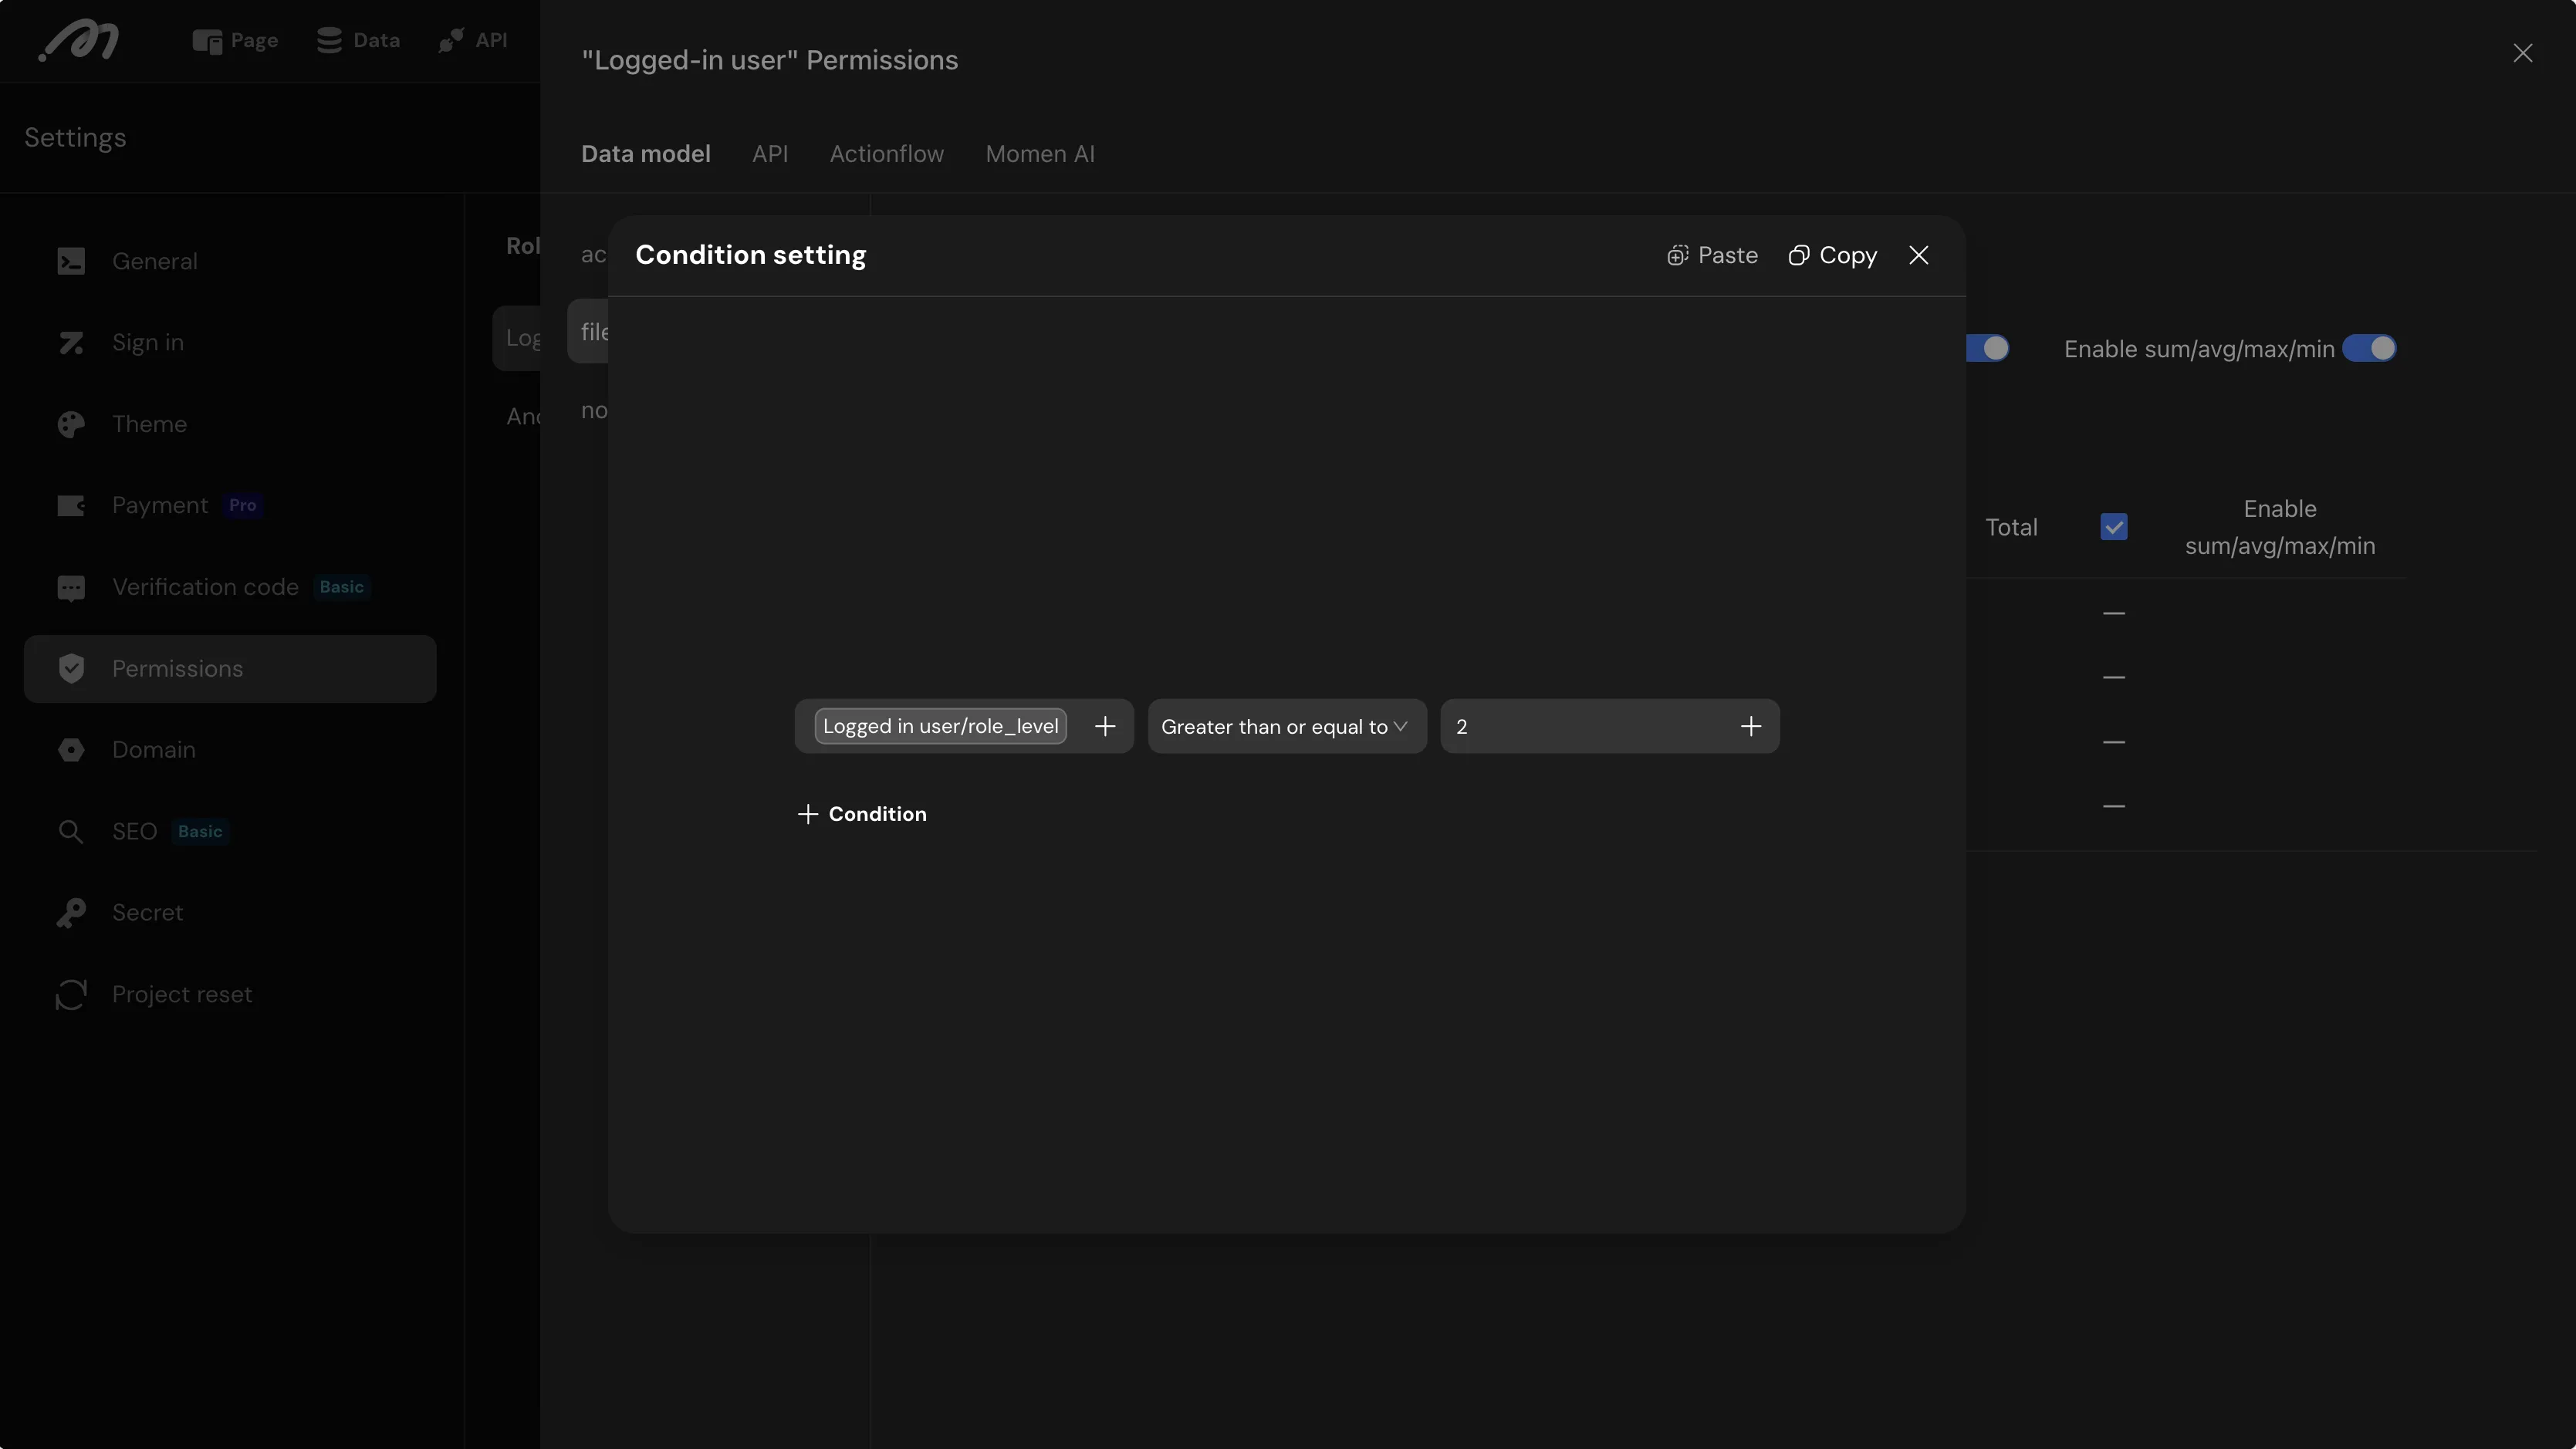
Task: Open Domain settings section
Action: click(x=230, y=750)
